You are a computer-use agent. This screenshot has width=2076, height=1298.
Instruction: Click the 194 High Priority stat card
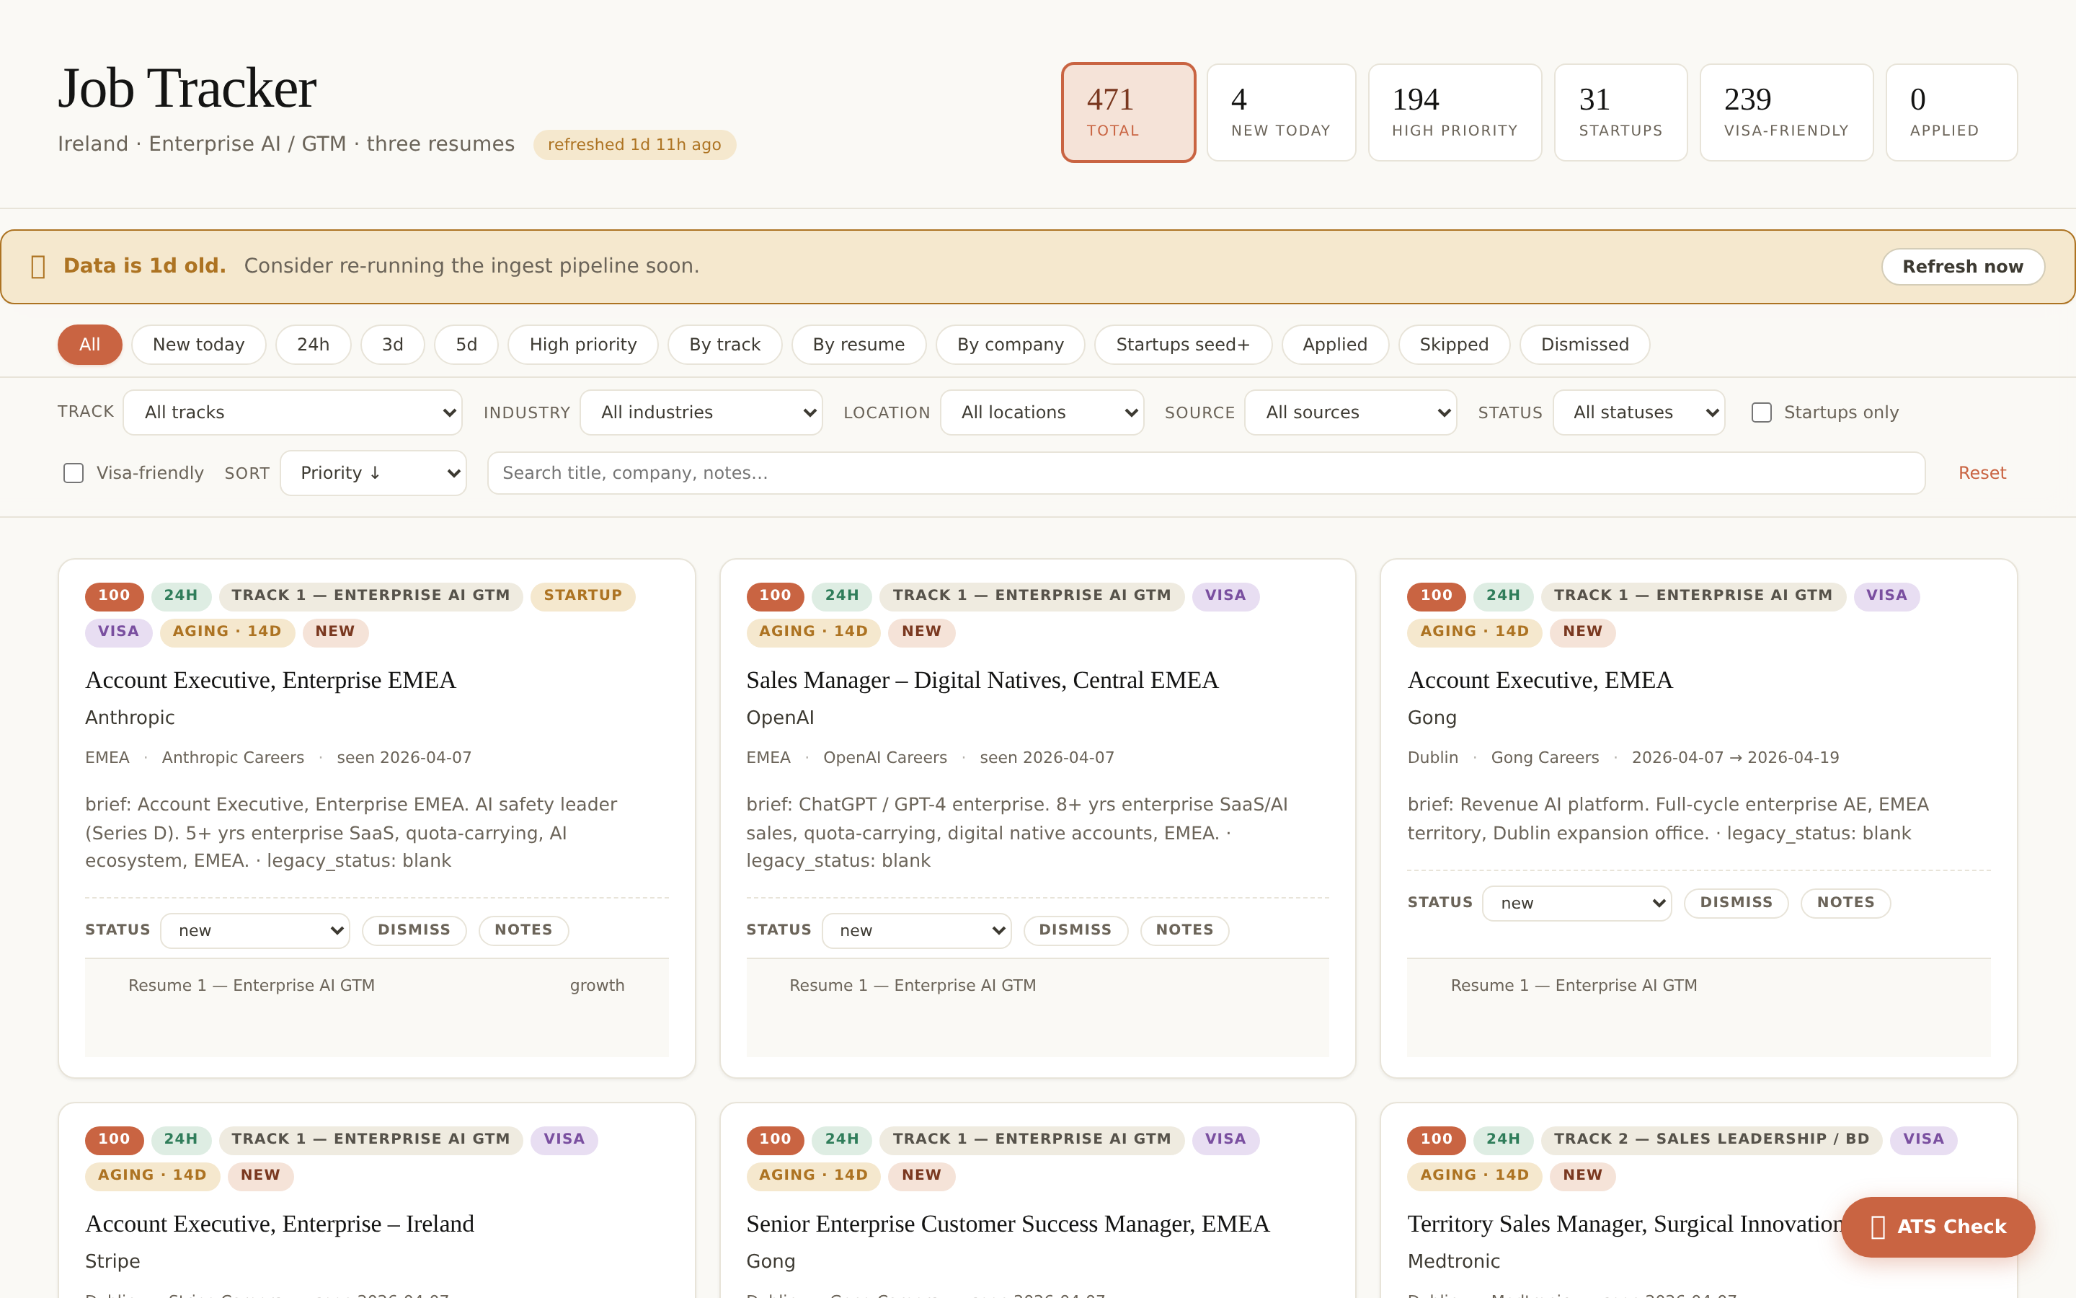1454,112
